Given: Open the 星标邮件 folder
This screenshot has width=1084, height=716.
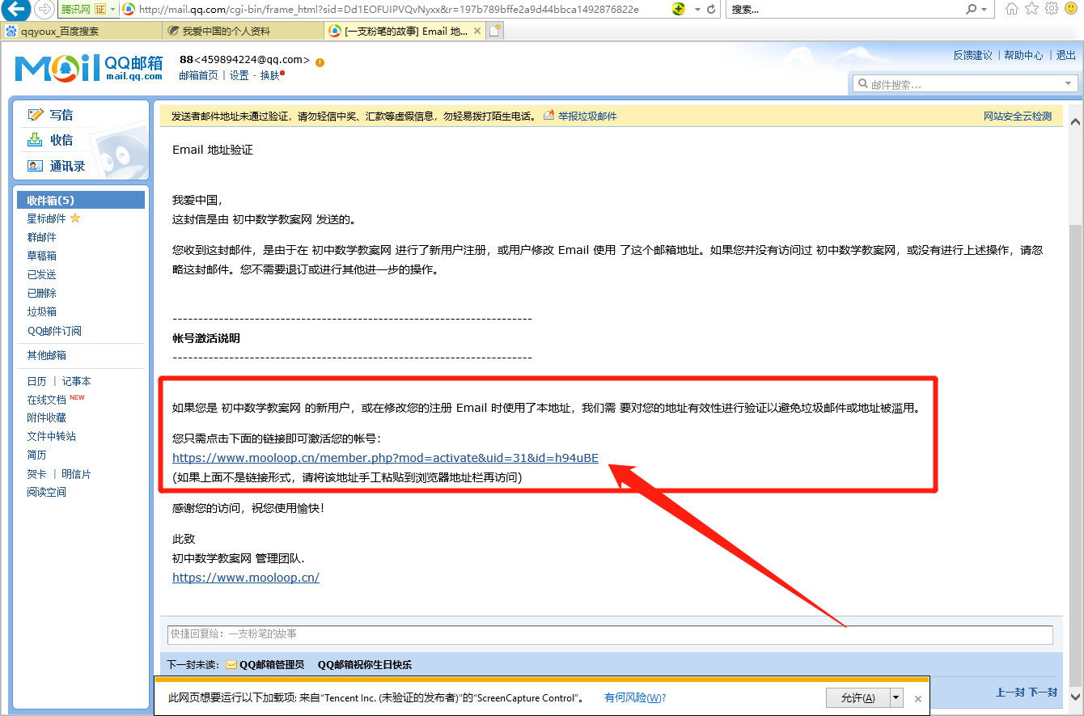Looking at the screenshot, I should [x=47, y=218].
